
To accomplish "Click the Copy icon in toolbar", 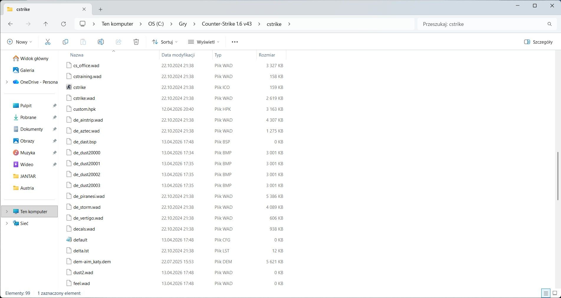I will 65,42.
